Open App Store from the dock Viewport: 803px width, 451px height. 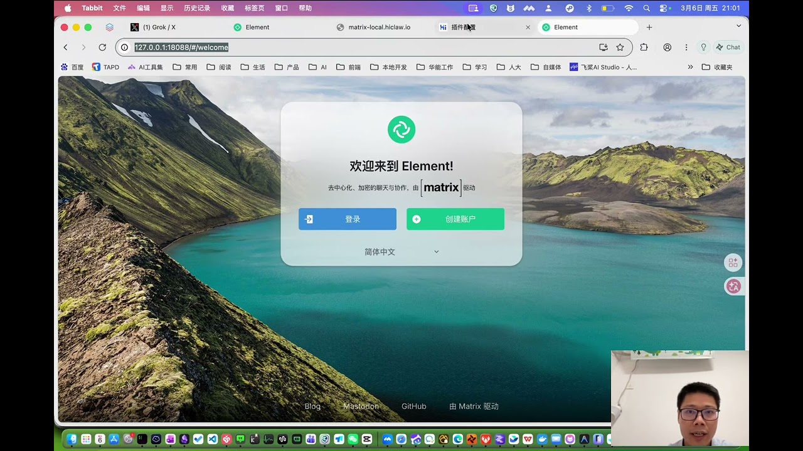point(114,439)
